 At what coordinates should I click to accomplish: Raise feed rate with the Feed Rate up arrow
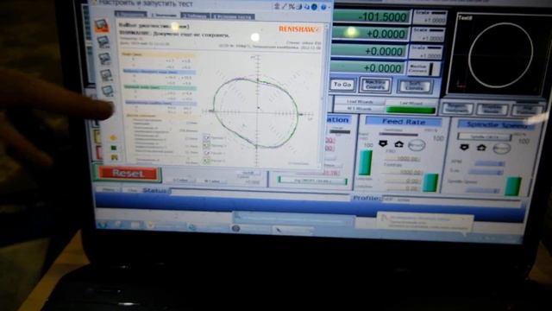tap(398, 144)
